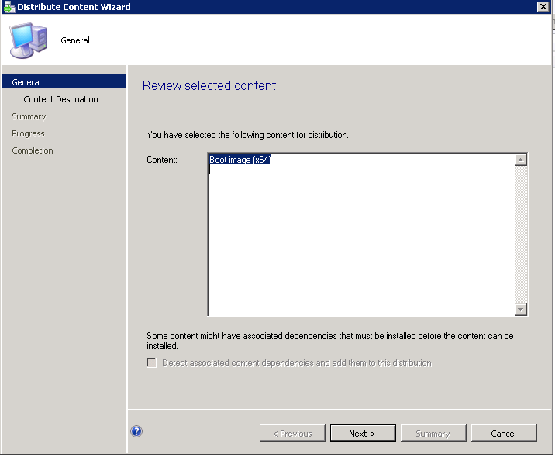The image size is (555, 456).
Task: Click the Content list scrollbar track
Action: click(x=520, y=234)
